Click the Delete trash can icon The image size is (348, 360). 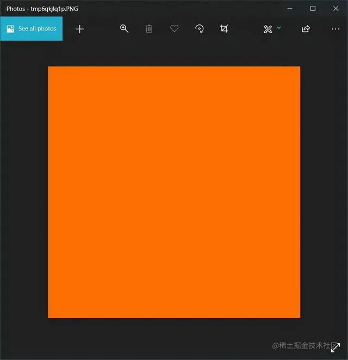[149, 29]
